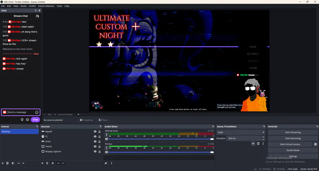Click the transition Duration field

click(x=244, y=138)
